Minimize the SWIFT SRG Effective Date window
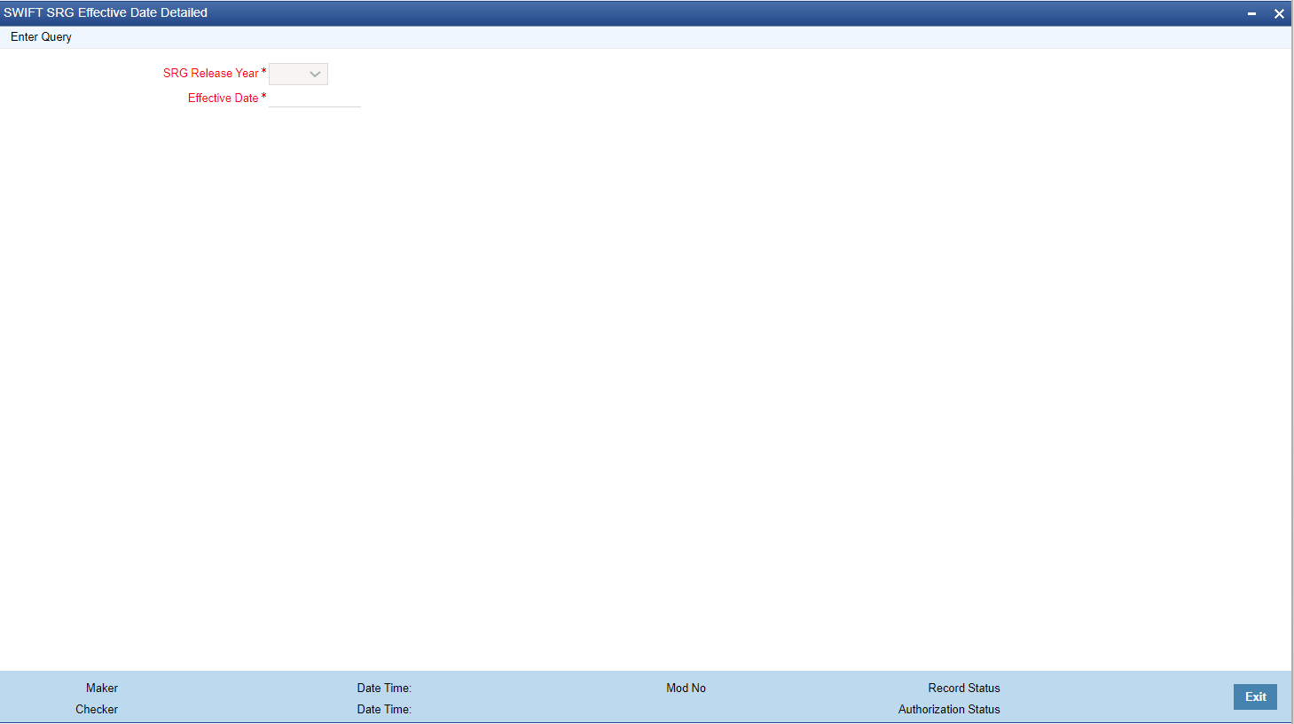 (x=1251, y=13)
